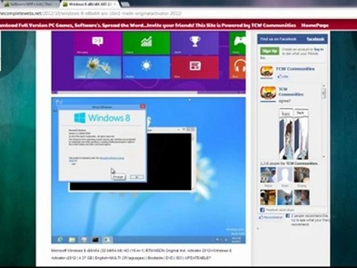This screenshot has height=268, width=357.
Task: Click the green Xbox Games tile
Action: coord(237,44)
